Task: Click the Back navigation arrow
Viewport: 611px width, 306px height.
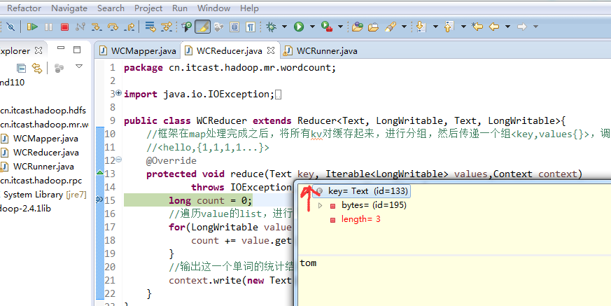Action: tap(494, 27)
